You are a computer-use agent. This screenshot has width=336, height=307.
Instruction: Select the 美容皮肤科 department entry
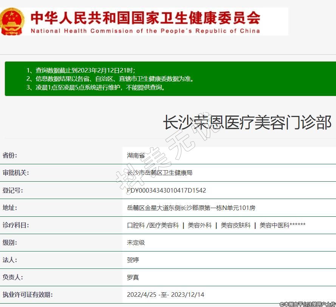[x=235, y=225]
